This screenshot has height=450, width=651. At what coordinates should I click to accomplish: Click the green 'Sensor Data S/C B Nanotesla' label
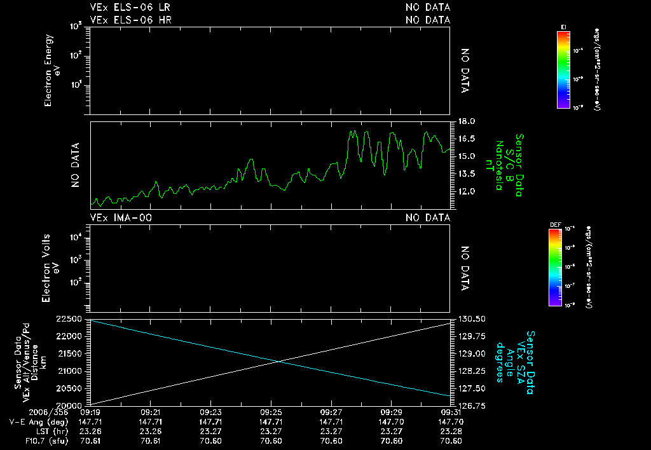[x=504, y=165]
